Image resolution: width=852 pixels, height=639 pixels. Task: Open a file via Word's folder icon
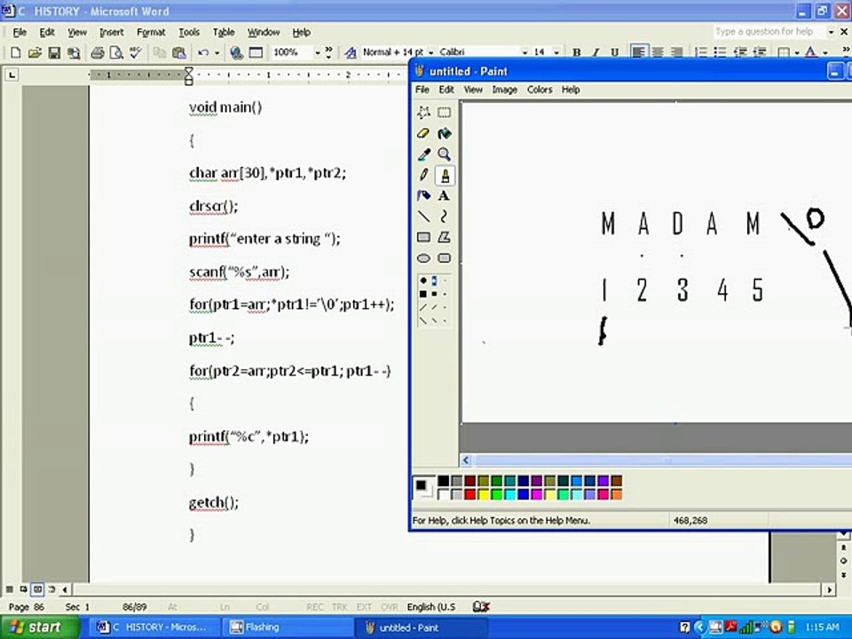point(35,52)
